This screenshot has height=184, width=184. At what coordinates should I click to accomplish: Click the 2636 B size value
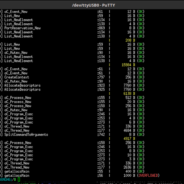129,167
